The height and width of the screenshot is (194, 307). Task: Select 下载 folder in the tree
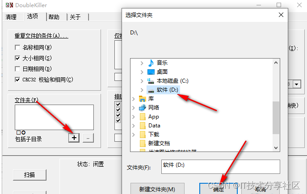[x=154, y=135]
